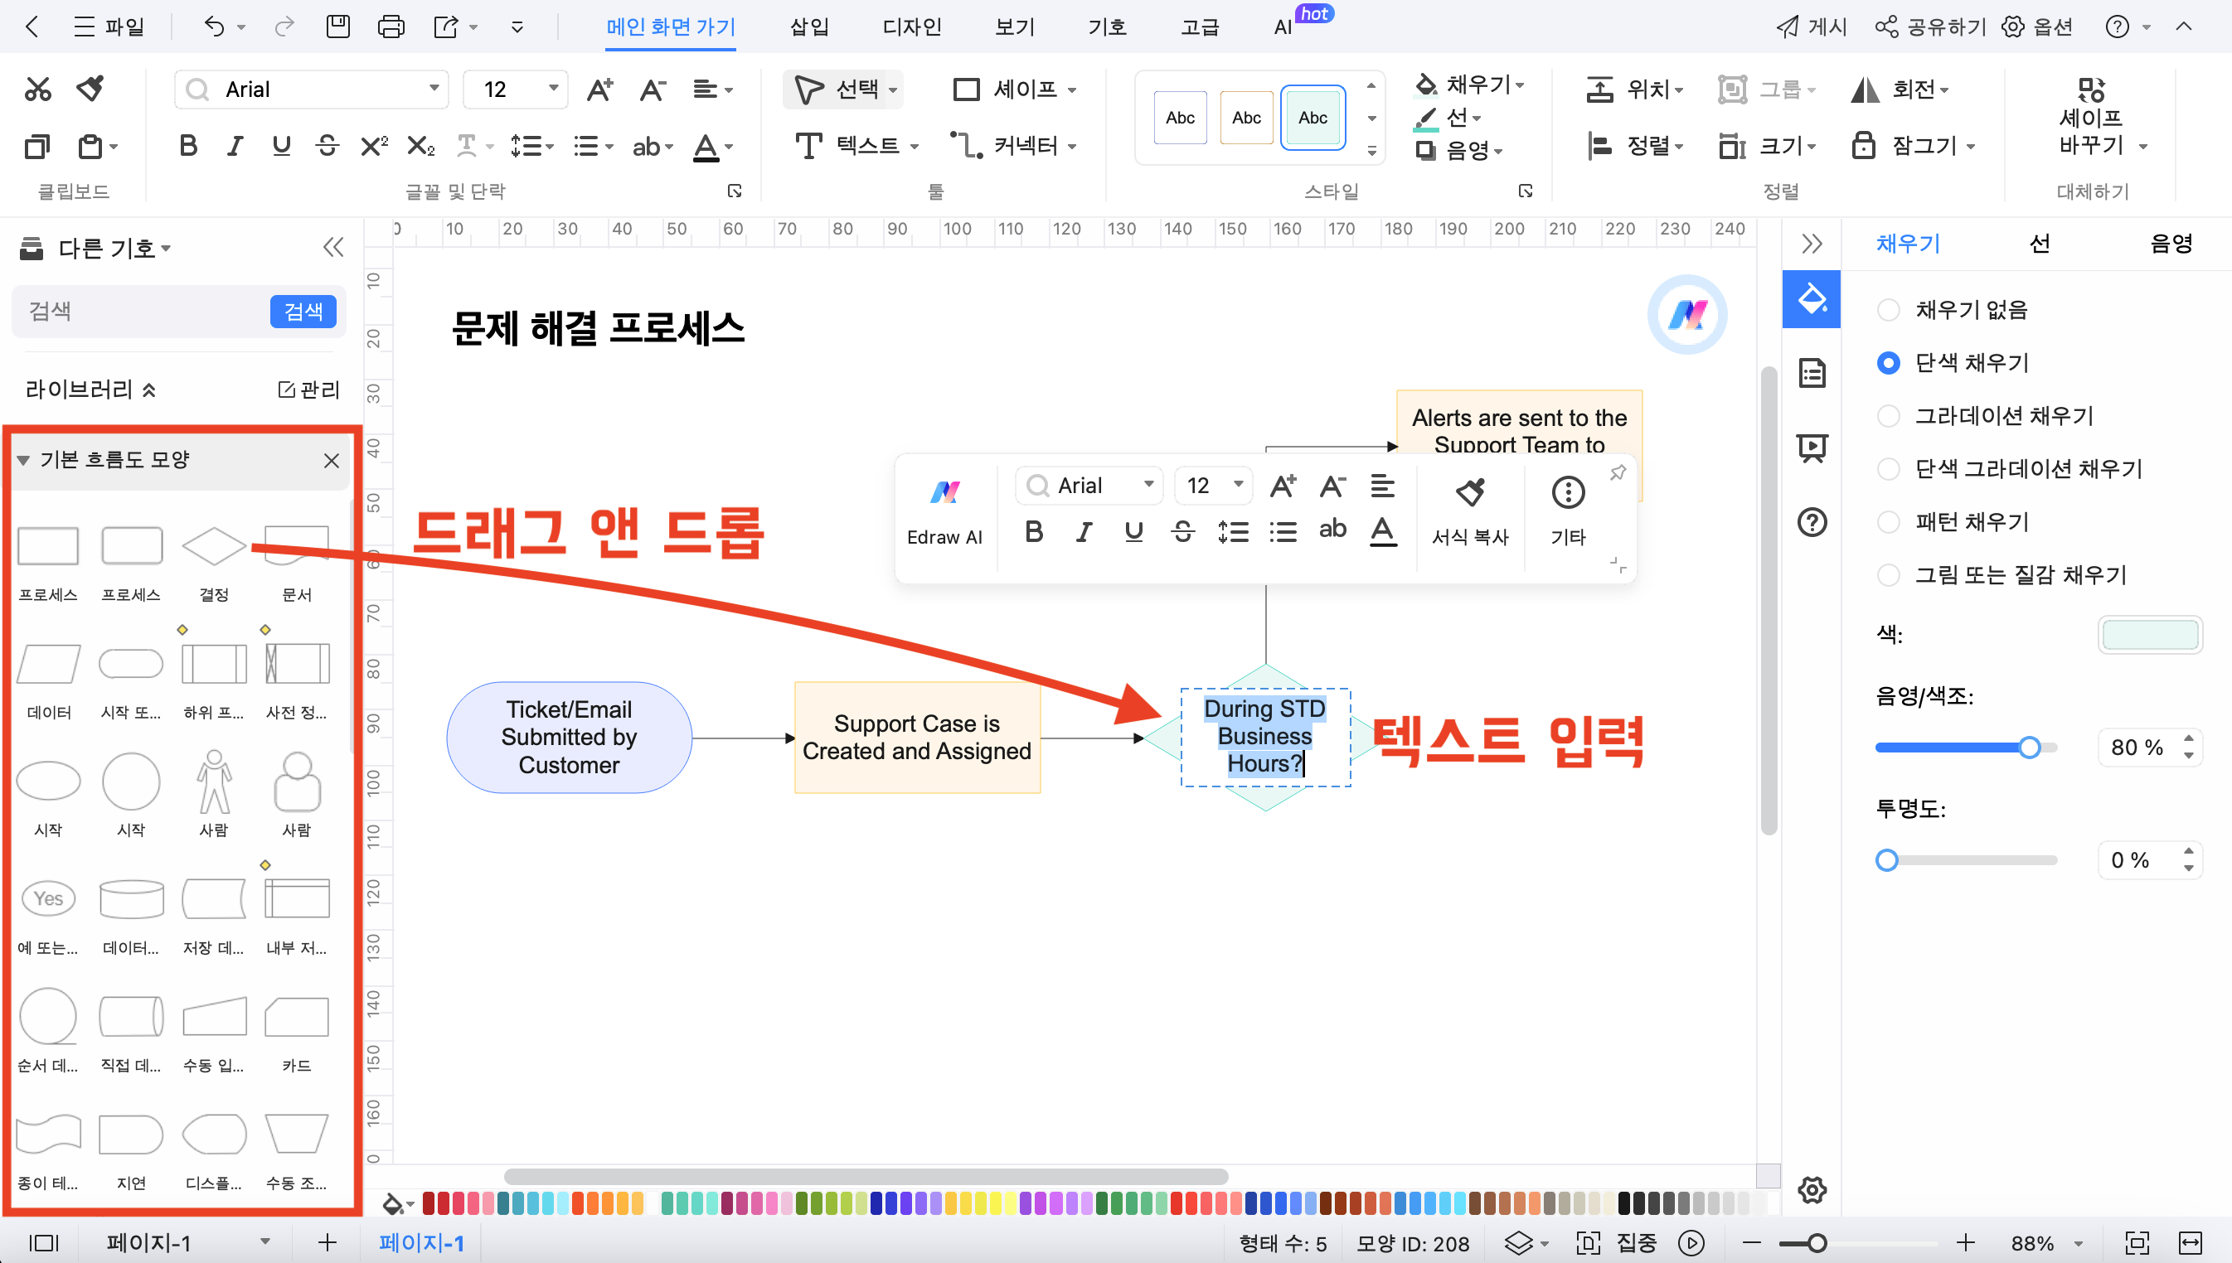Image resolution: width=2232 pixels, height=1263 pixels.
Task: Open the 셰이프 dropdown
Action: click(x=1071, y=90)
